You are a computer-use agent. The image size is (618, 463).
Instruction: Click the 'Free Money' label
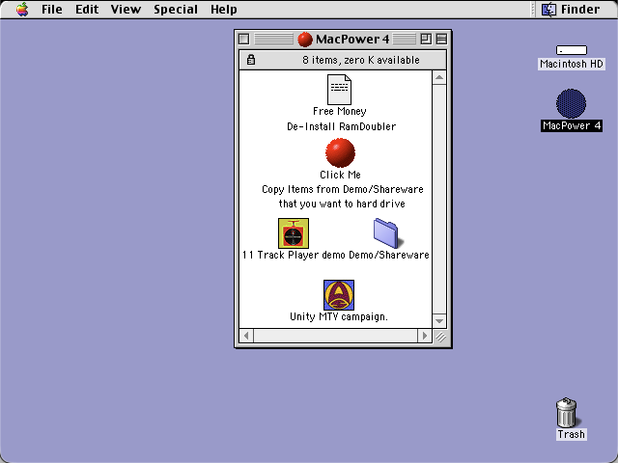point(339,112)
